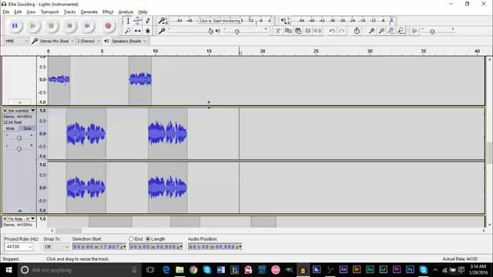Screen dimensions: 493x277
Task: Mute the wanted track
Action: (10, 128)
